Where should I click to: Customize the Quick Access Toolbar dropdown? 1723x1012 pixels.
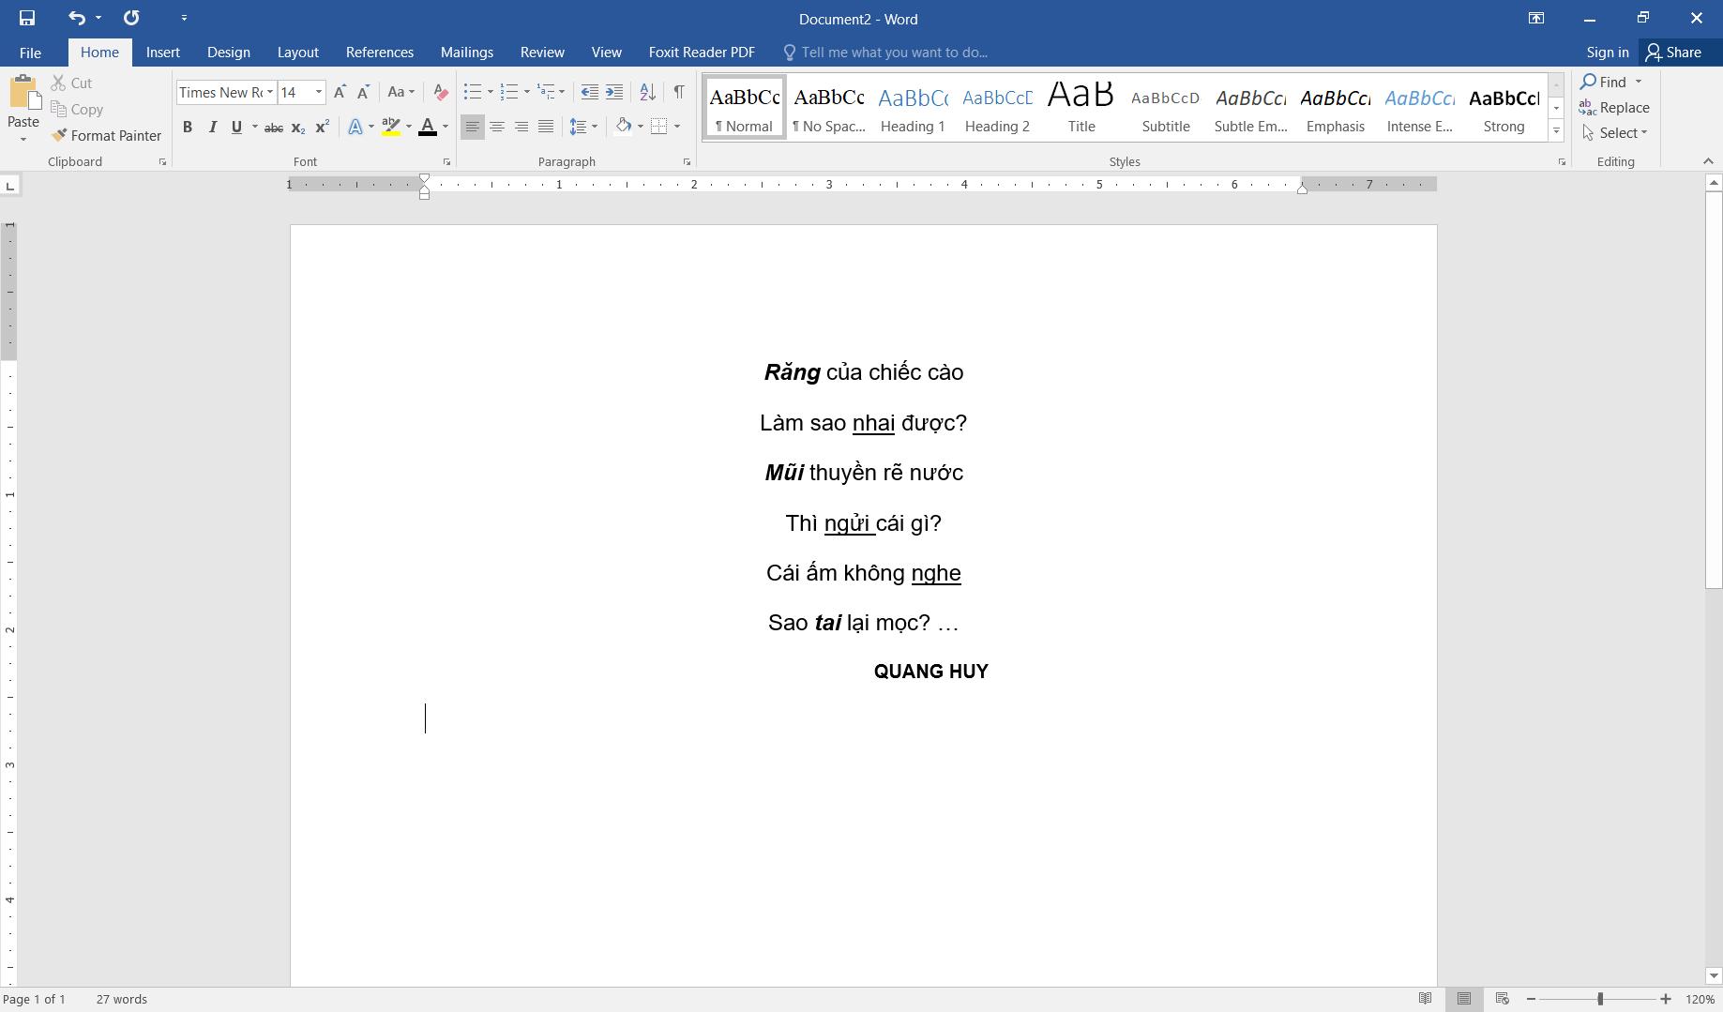[184, 18]
